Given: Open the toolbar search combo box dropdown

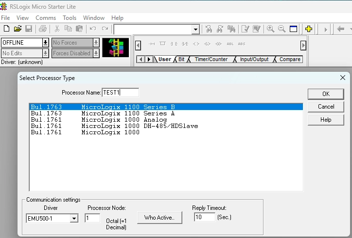Looking at the screenshot, I should pyautogui.click(x=195, y=30).
